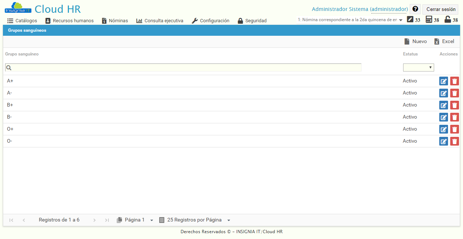Create a new blood group via Nuevo
This screenshot has height=239, width=463.
pyautogui.click(x=416, y=41)
